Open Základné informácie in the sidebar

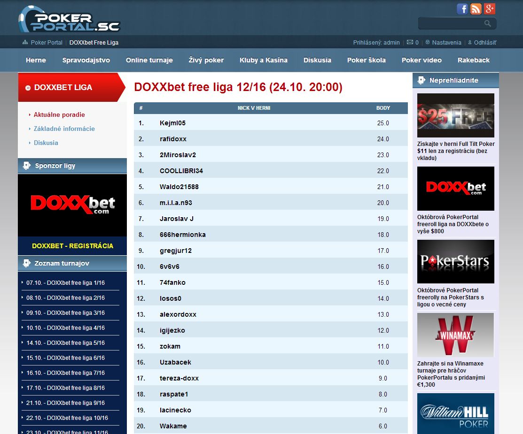click(x=64, y=129)
